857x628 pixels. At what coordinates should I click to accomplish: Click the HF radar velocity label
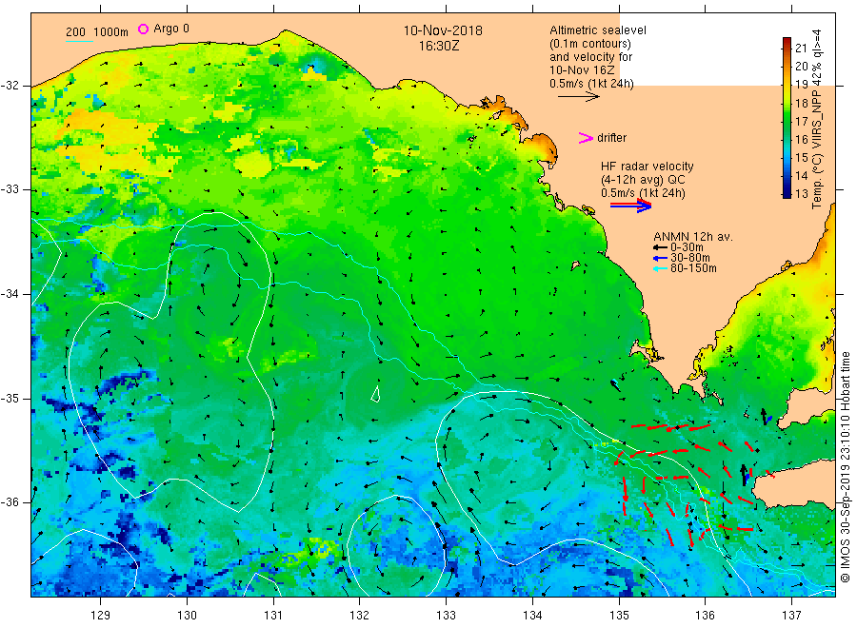648,167
